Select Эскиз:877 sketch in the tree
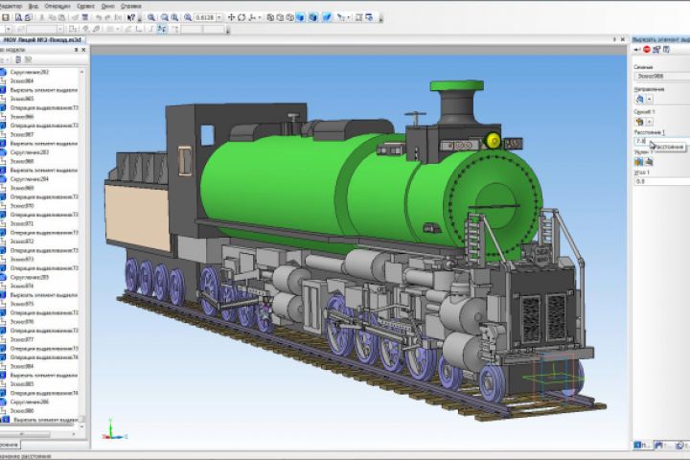 (21, 339)
